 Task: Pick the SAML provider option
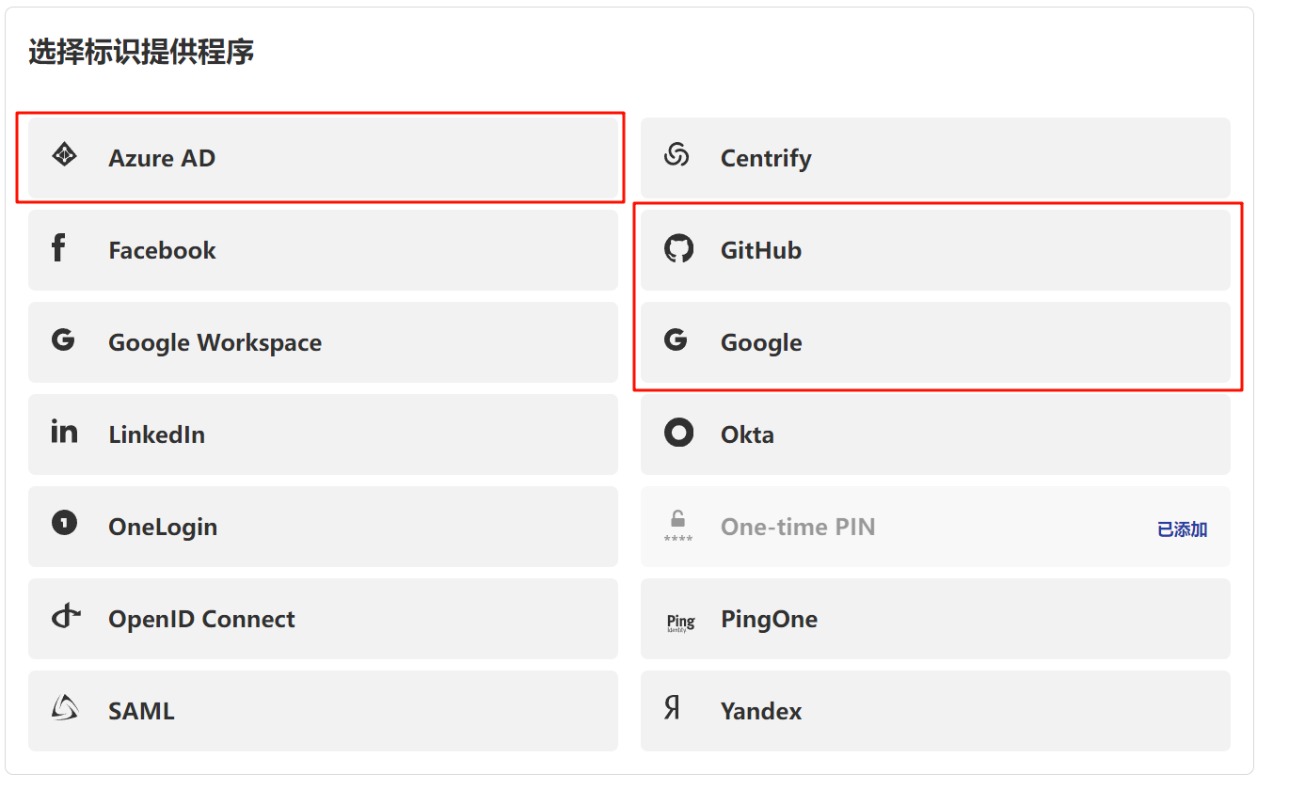pyautogui.click(x=141, y=711)
